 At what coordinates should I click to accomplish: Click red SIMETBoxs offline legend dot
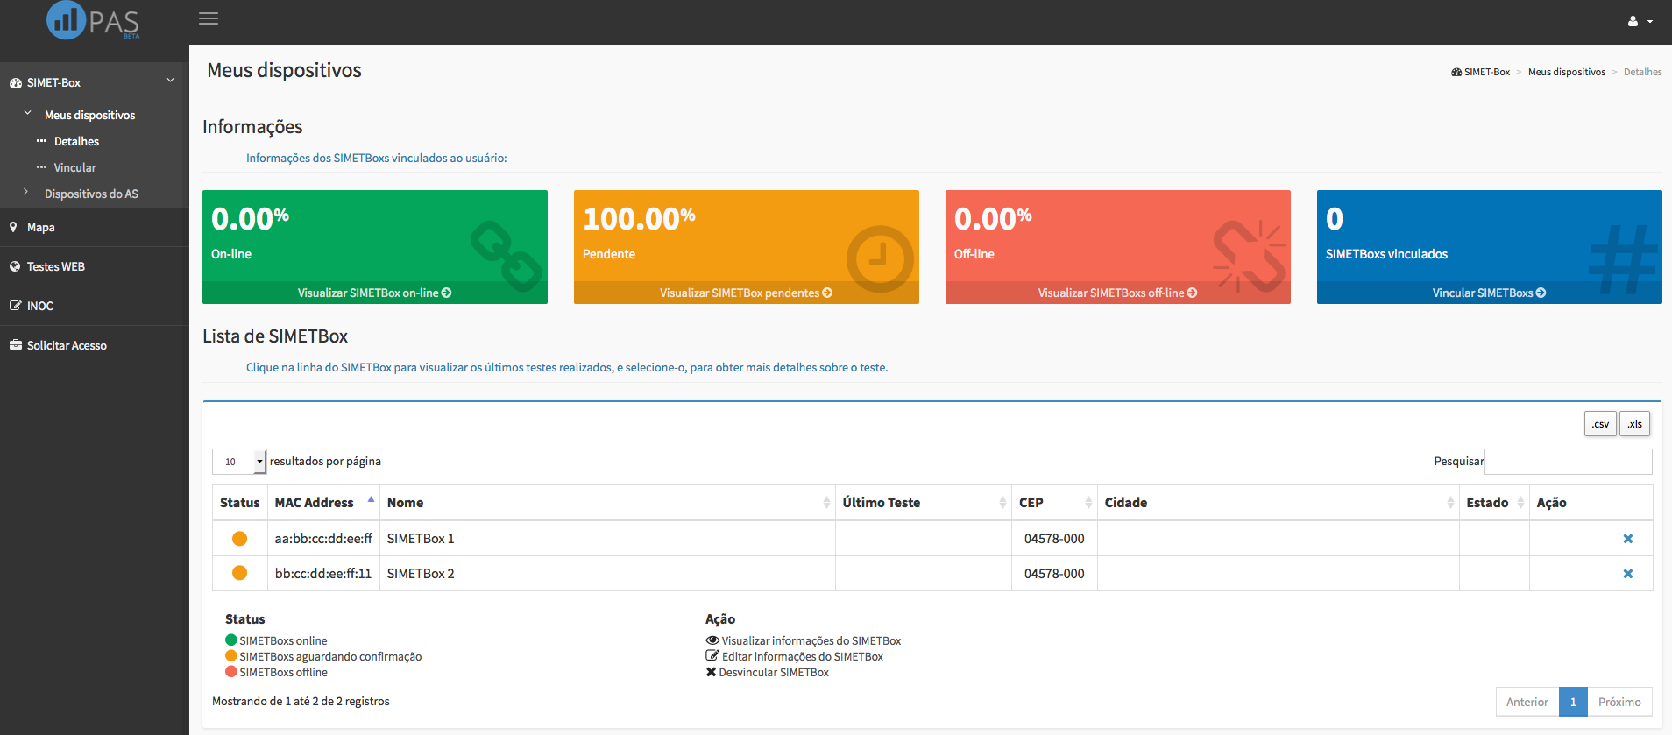click(231, 672)
